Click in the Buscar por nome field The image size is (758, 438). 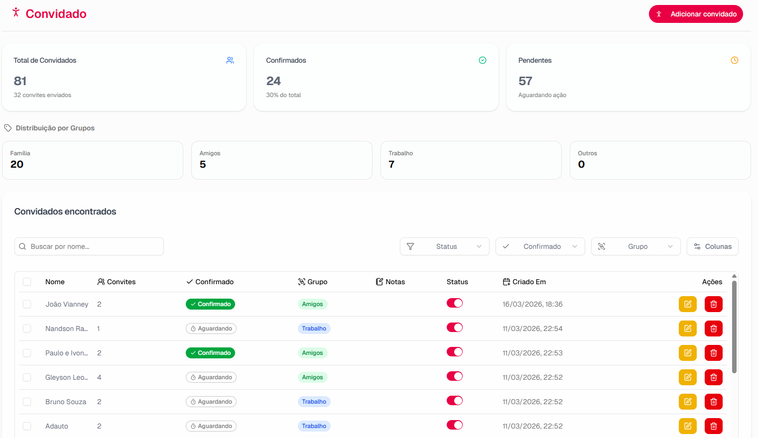click(89, 246)
